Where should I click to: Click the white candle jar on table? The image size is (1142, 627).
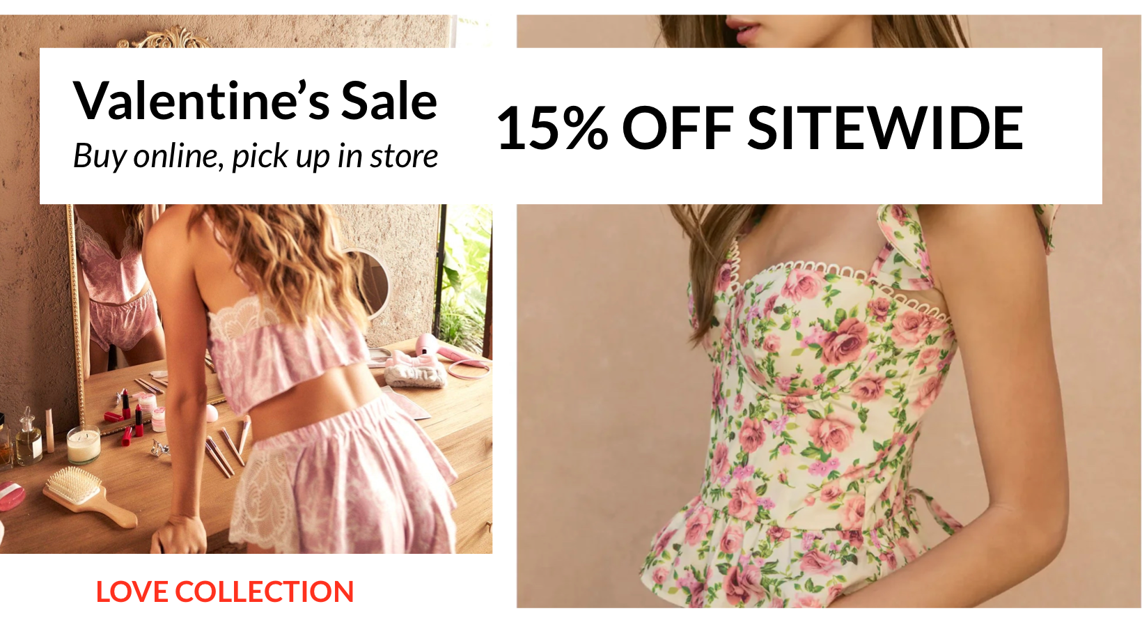[84, 445]
